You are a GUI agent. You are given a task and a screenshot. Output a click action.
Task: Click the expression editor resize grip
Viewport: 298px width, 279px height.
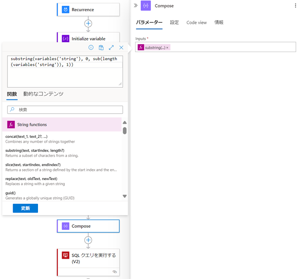point(120,84)
